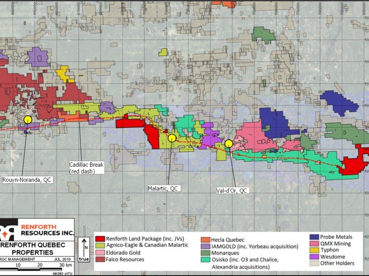Viewport: 369px width, 276px height.
Task: Click the "RENFORTH QUEBEC PROPERTIES" title
Action: click(32, 249)
